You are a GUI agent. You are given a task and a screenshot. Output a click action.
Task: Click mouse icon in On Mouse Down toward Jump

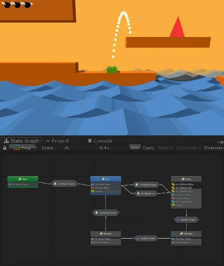point(137,185)
